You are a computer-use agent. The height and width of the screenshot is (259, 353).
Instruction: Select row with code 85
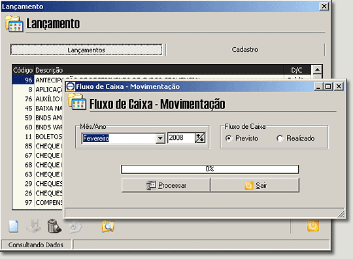click(x=38, y=146)
